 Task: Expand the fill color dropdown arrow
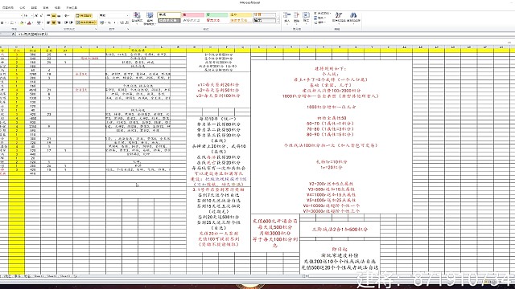[x=25, y=23]
